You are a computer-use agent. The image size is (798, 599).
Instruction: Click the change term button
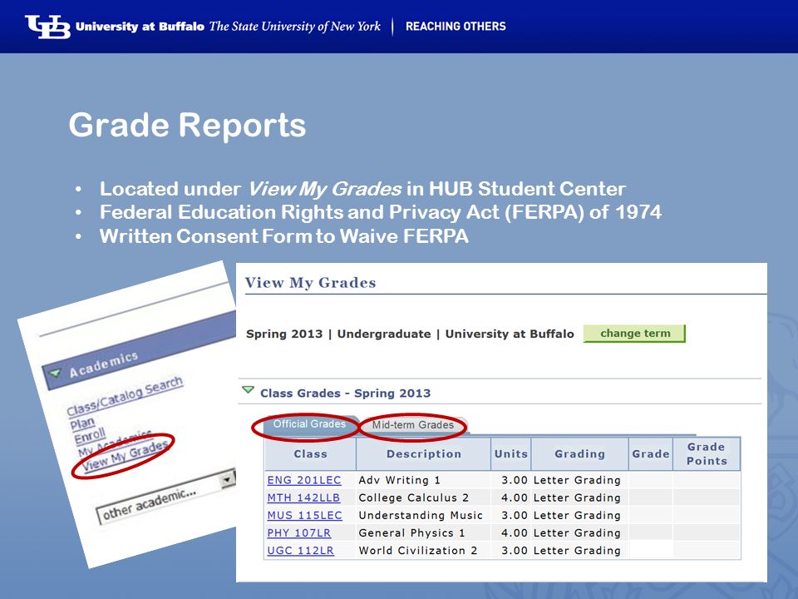point(634,333)
